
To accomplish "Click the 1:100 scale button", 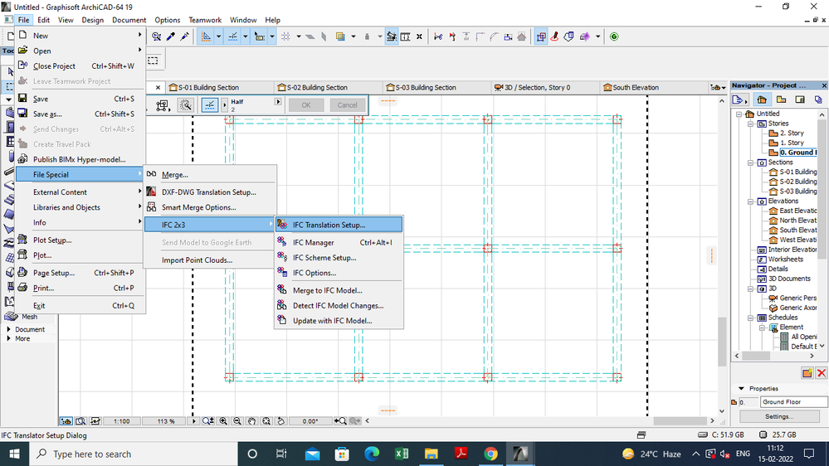I will 122,421.
